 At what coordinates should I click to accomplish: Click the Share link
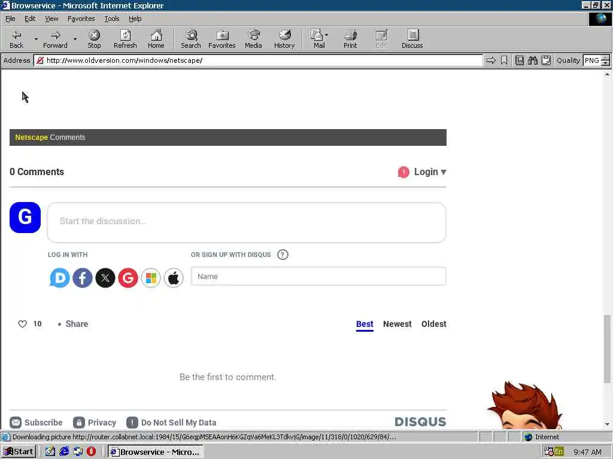coord(77,324)
